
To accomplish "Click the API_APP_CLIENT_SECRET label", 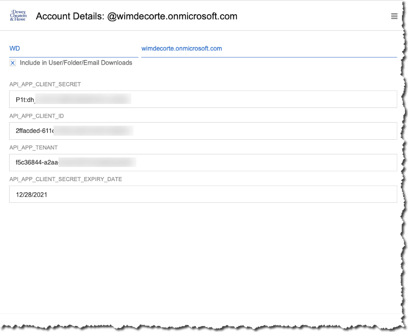I will 45,84.
